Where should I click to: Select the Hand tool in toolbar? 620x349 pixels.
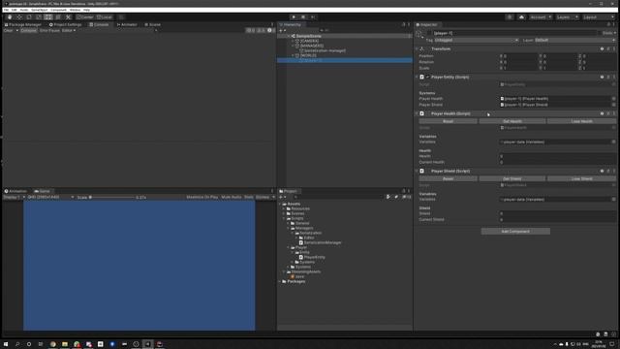coord(10,17)
